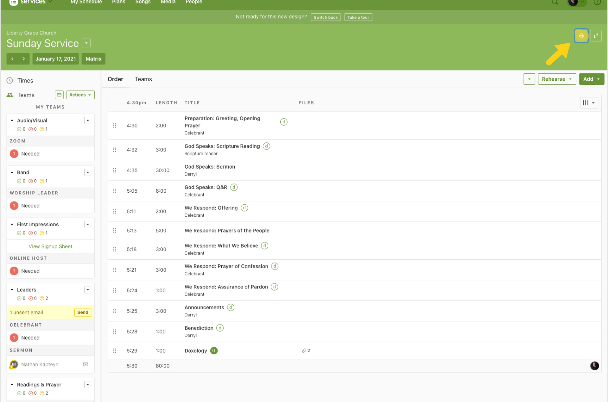Click the reorder arrows icon beside print

point(596,36)
